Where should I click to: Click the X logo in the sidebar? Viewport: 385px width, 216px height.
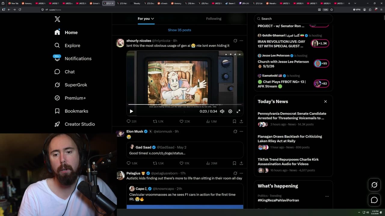(x=57, y=19)
